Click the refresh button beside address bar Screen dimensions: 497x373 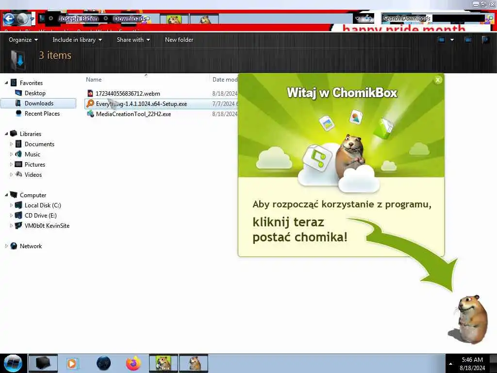368,19
